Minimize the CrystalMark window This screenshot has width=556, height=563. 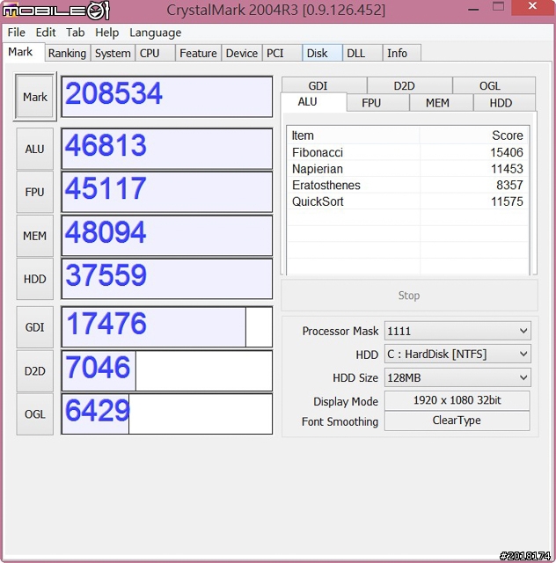[x=474, y=9]
